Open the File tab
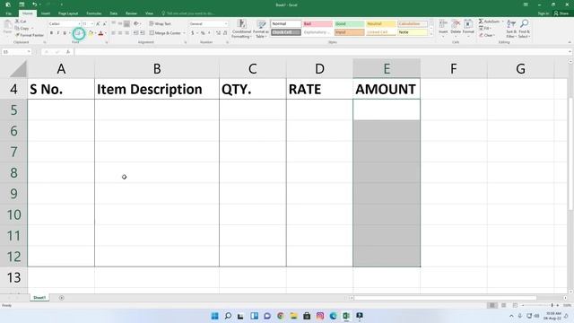The height and width of the screenshot is (323, 574). (8, 13)
